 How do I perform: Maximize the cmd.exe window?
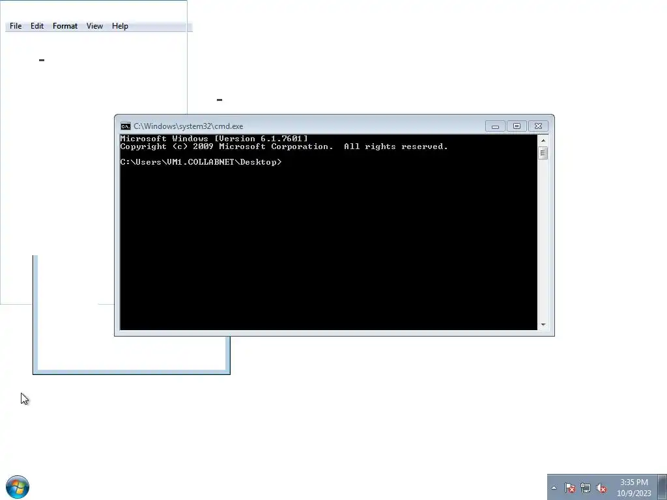(x=517, y=126)
